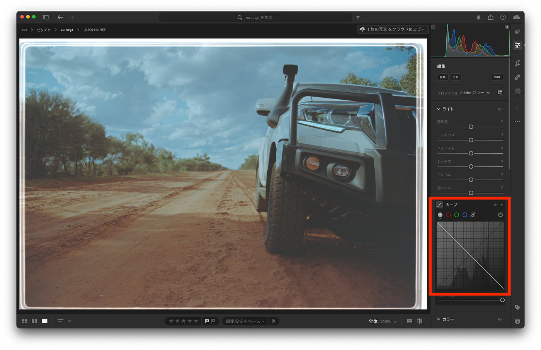Select the blue channel curve
541x350 pixels.
pos(465,215)
